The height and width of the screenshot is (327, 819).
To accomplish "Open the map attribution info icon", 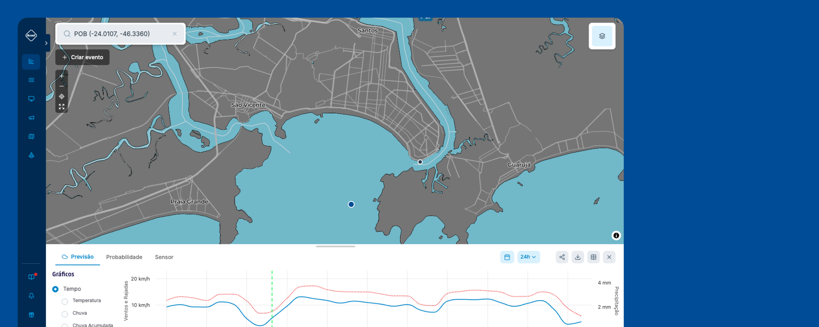I will click(616, 235).
